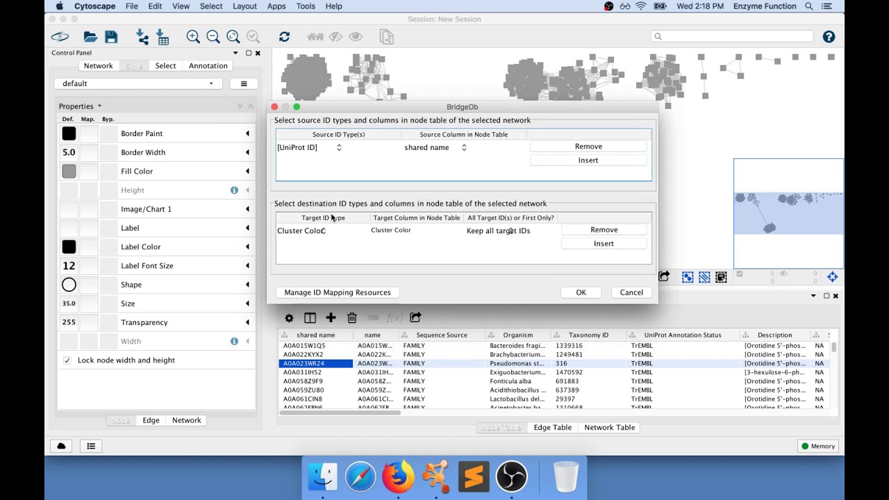Viewport: 889px width, 500px height.
Task: Open style options hamburger menu
Action: 244,84
